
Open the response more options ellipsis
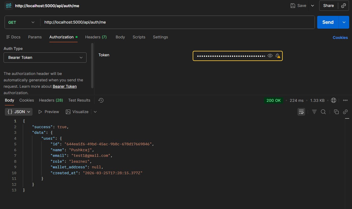tap(345, 100)
